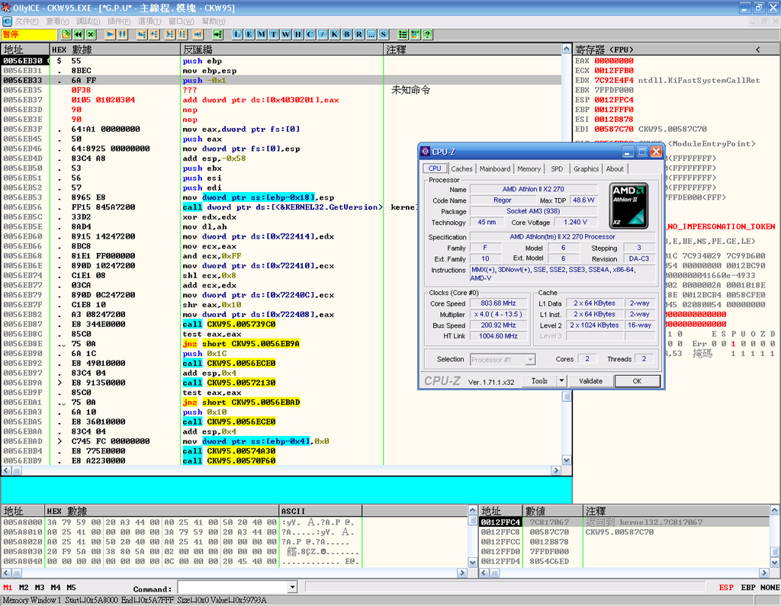This screenshot has width=781, height=606.
Task: Open Handles window with H button
Action: [x=298, y=34]
